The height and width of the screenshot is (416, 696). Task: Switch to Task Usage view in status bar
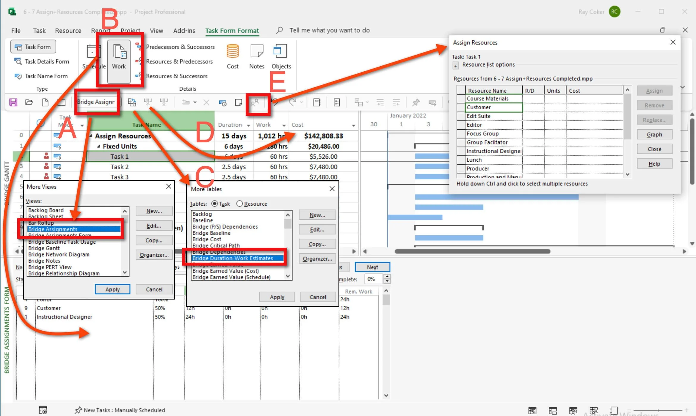[553, 411]
